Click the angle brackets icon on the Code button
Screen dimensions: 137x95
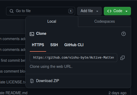[109, 11]
